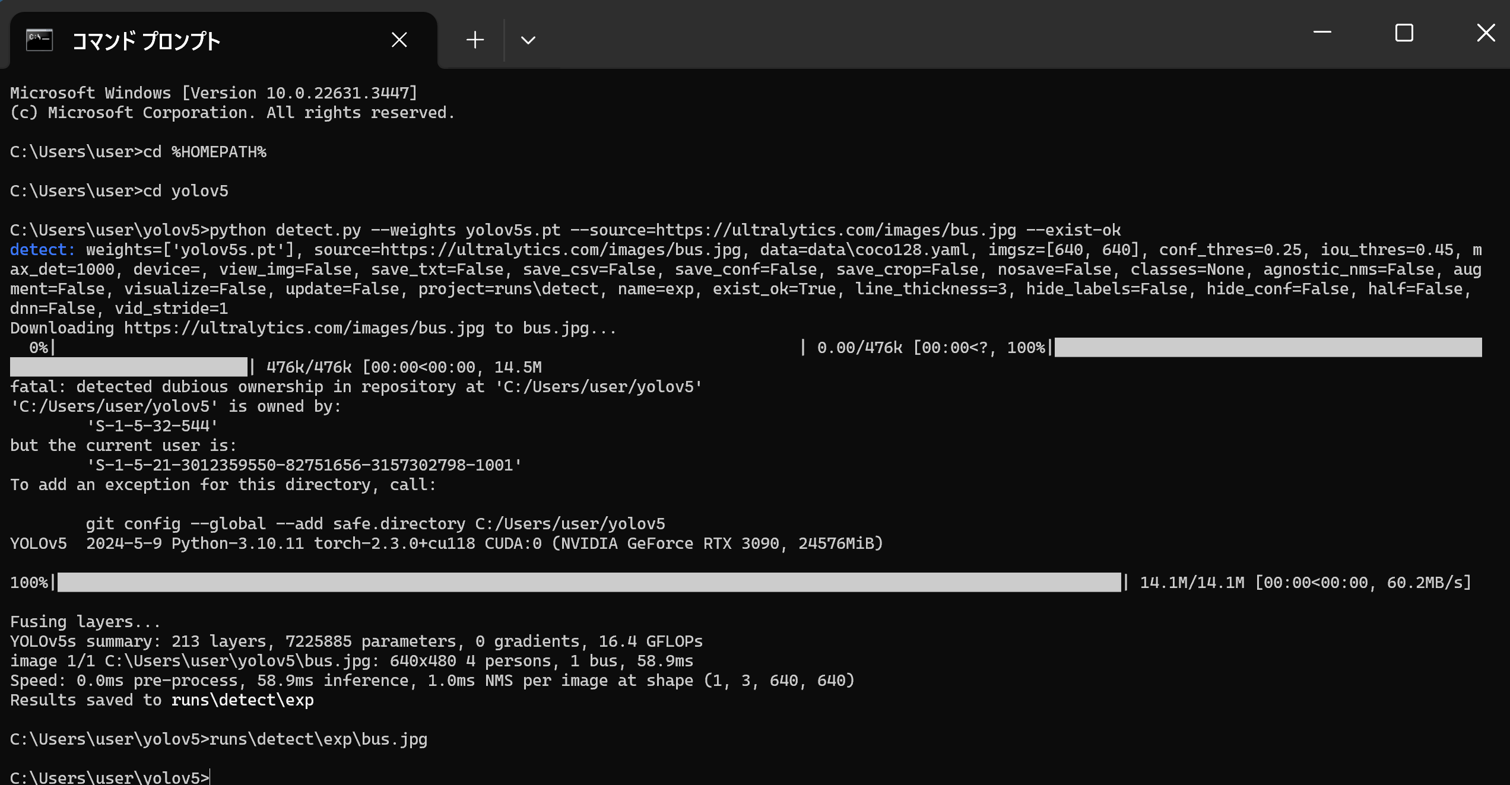Click the git config safe.directory command line
Screen dimensions: 1510x785
coord(375,524)
